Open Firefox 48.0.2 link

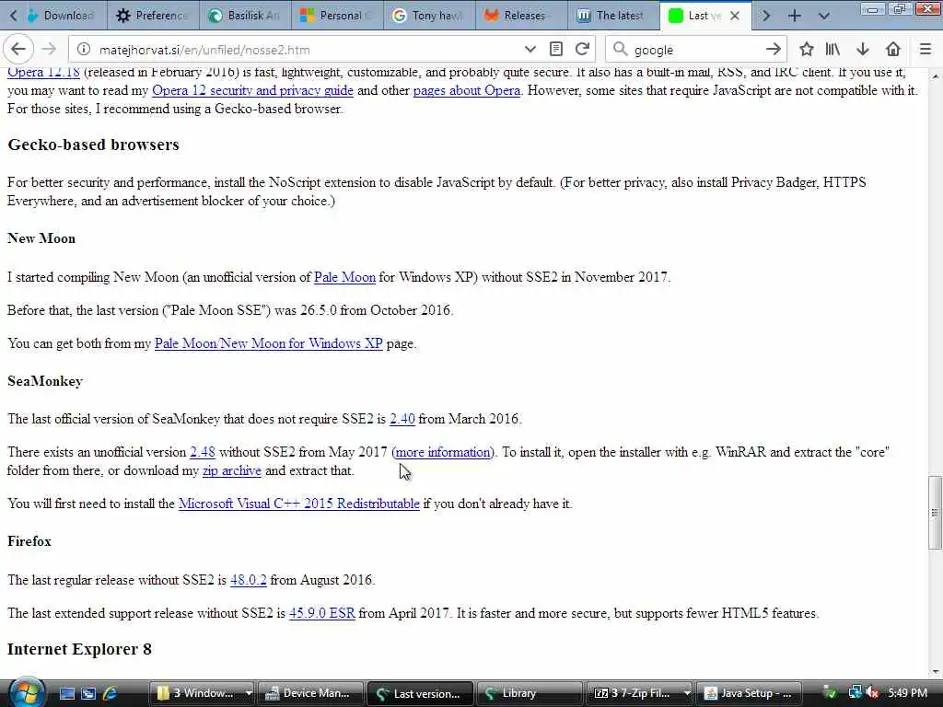point(249,580)
